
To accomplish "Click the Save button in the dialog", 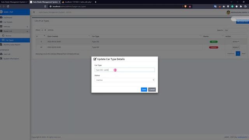I will click(144, 89).
